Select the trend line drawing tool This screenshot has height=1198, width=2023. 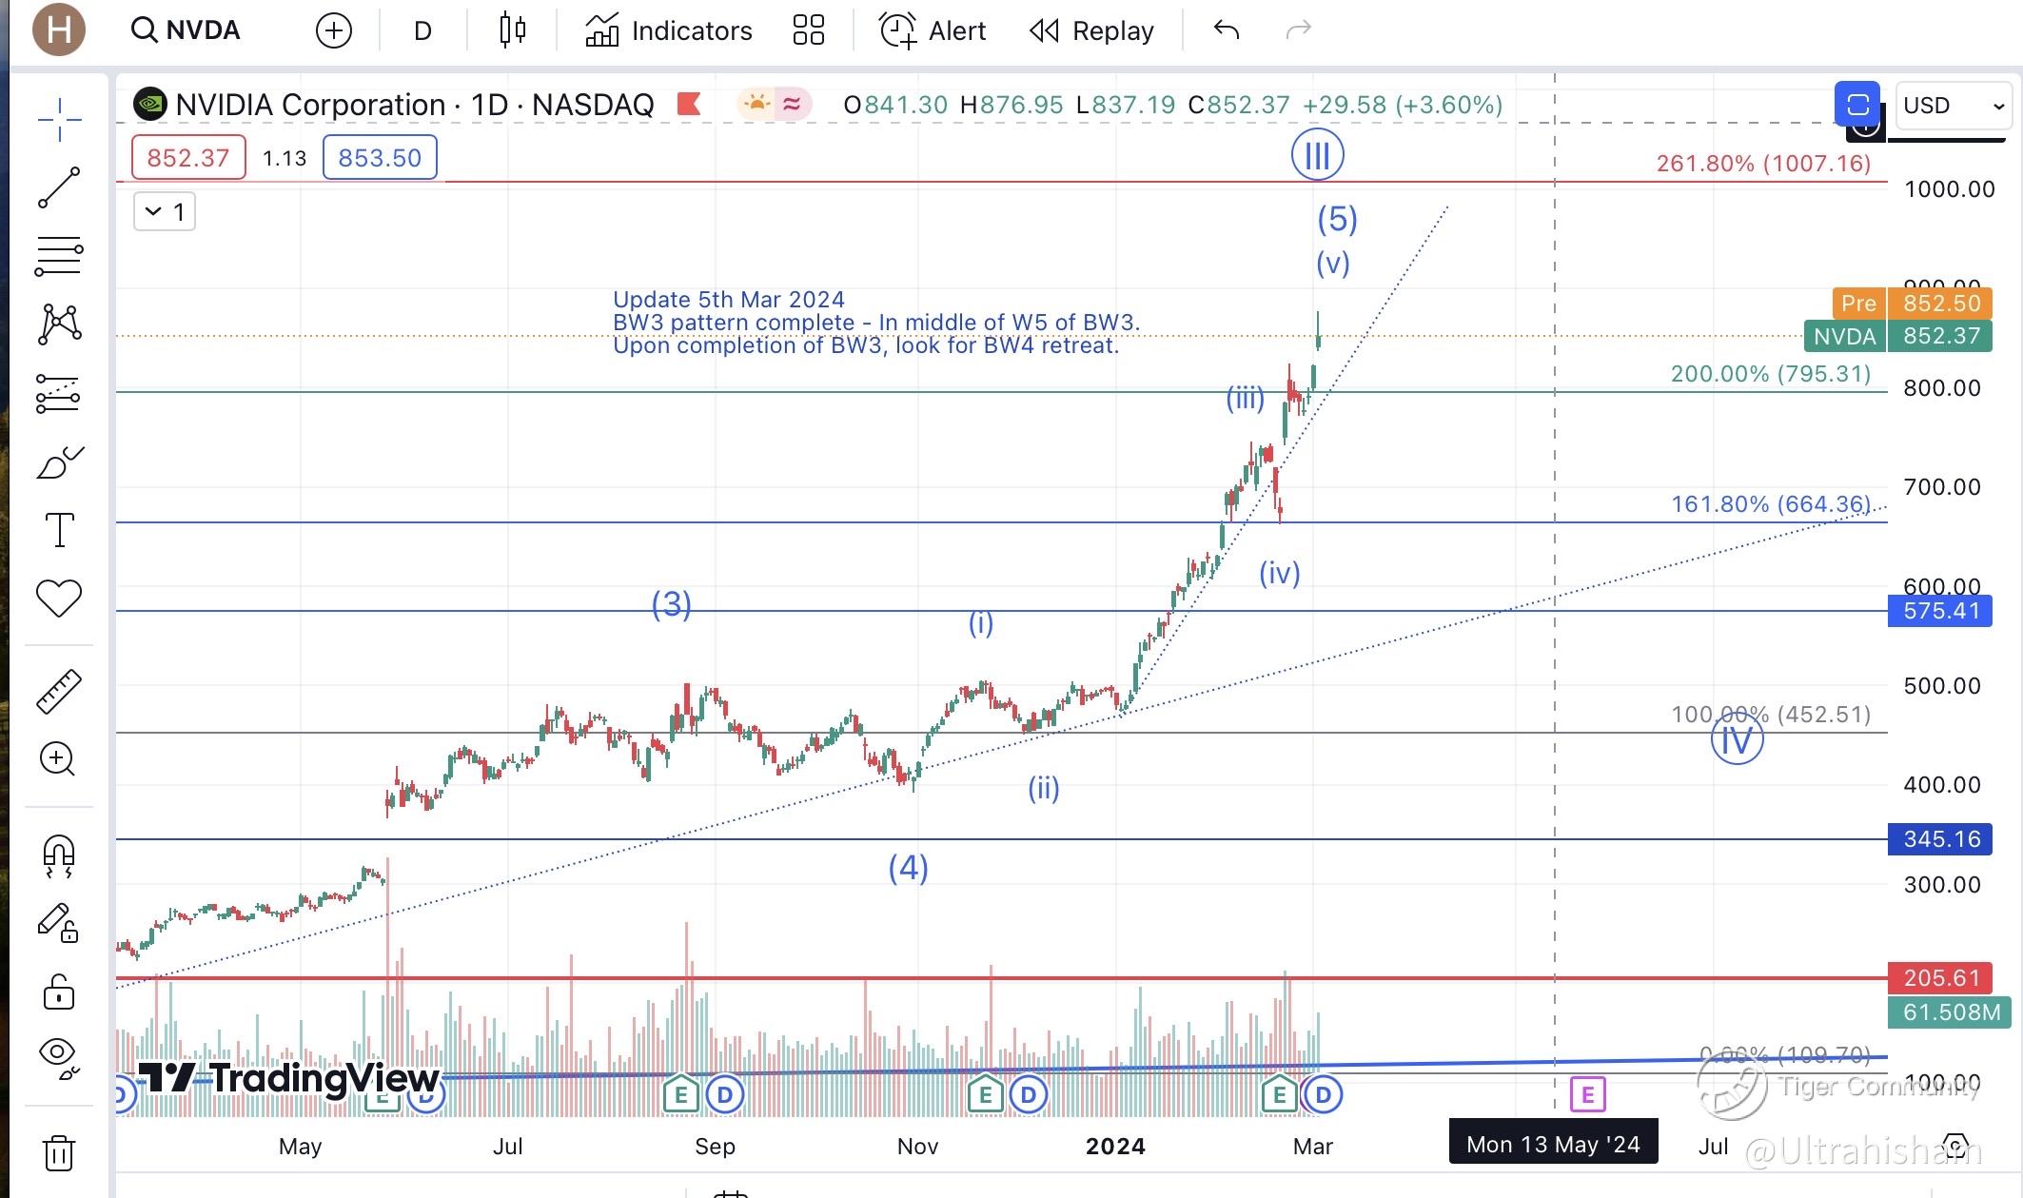tap(59, 187)
